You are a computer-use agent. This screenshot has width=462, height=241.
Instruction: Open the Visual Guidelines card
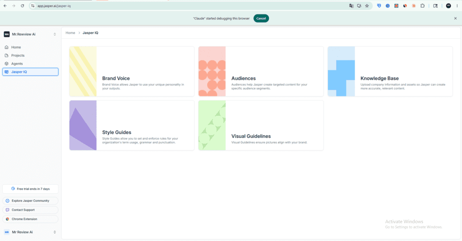261,125
